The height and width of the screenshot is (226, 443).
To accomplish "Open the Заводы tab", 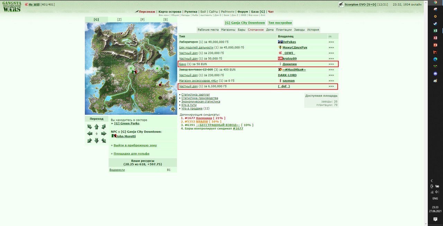I will click(299, 30).
